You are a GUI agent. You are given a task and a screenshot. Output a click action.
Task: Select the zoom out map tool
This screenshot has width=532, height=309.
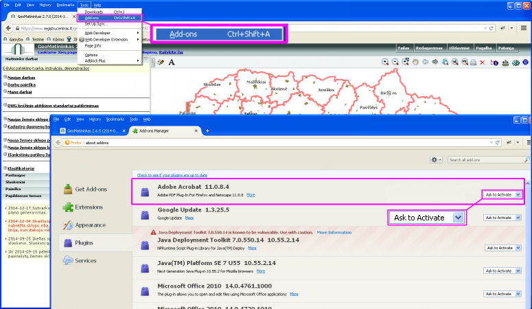coord(395,62)
